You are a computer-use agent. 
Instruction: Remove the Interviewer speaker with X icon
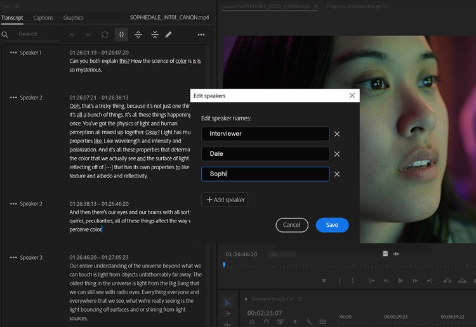[337, 134]
